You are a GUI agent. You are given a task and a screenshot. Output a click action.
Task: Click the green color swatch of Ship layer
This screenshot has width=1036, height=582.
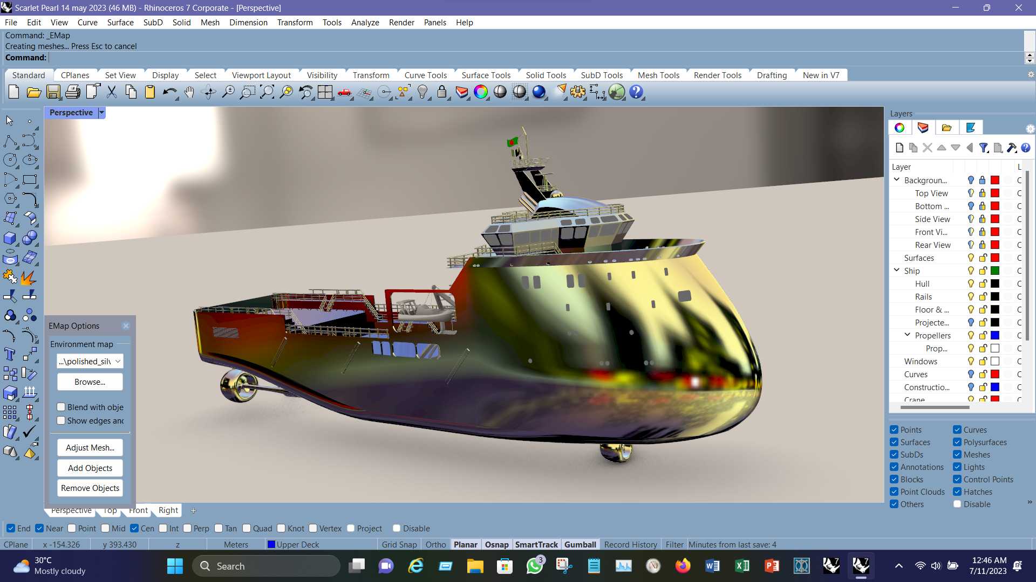995,271
